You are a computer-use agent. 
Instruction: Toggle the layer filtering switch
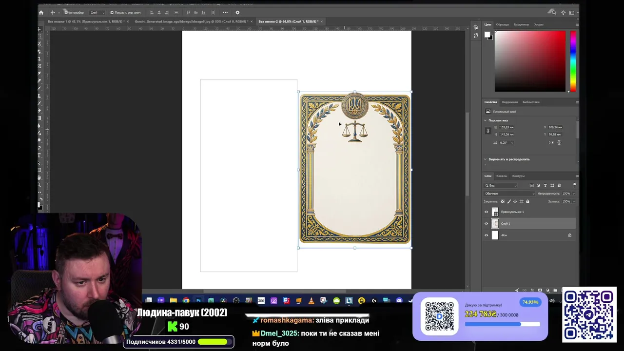(x=574, y=185)
